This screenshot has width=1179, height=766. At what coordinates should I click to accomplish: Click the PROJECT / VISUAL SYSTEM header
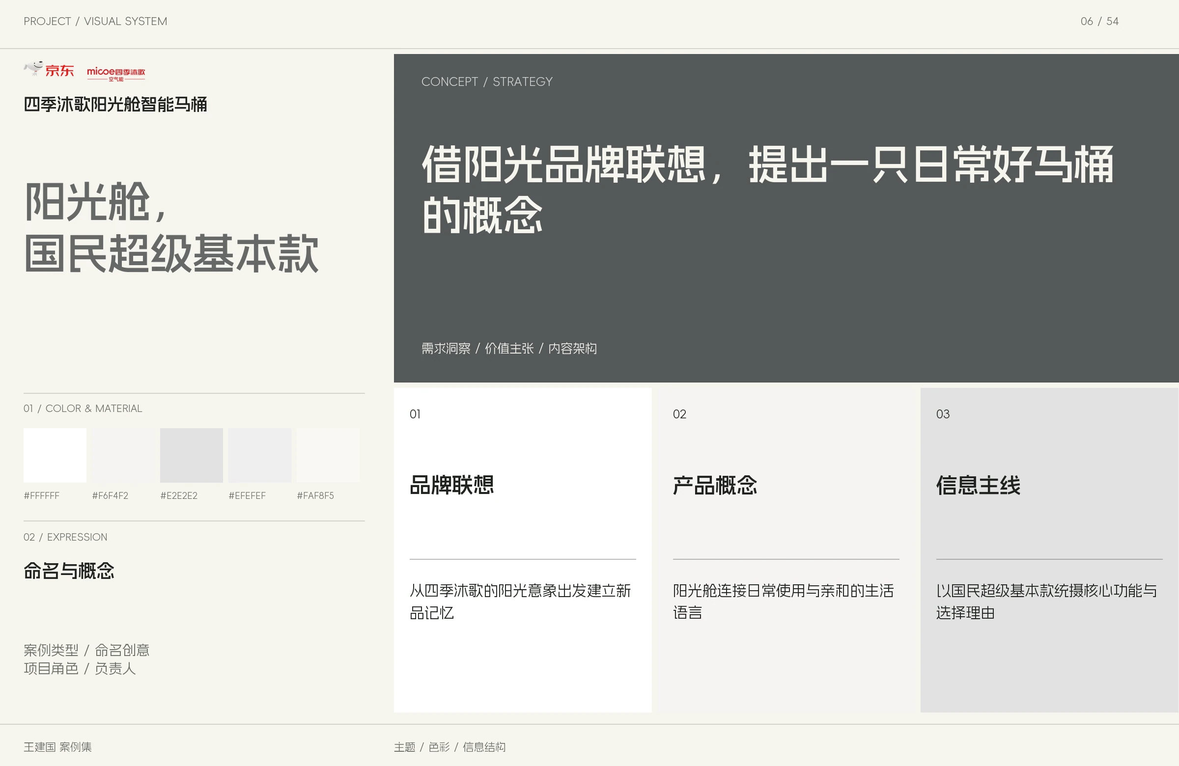pos(96,21)
